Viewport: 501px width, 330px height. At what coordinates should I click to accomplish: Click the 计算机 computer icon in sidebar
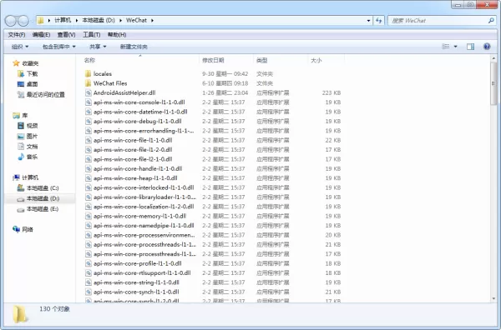[16, 177]
